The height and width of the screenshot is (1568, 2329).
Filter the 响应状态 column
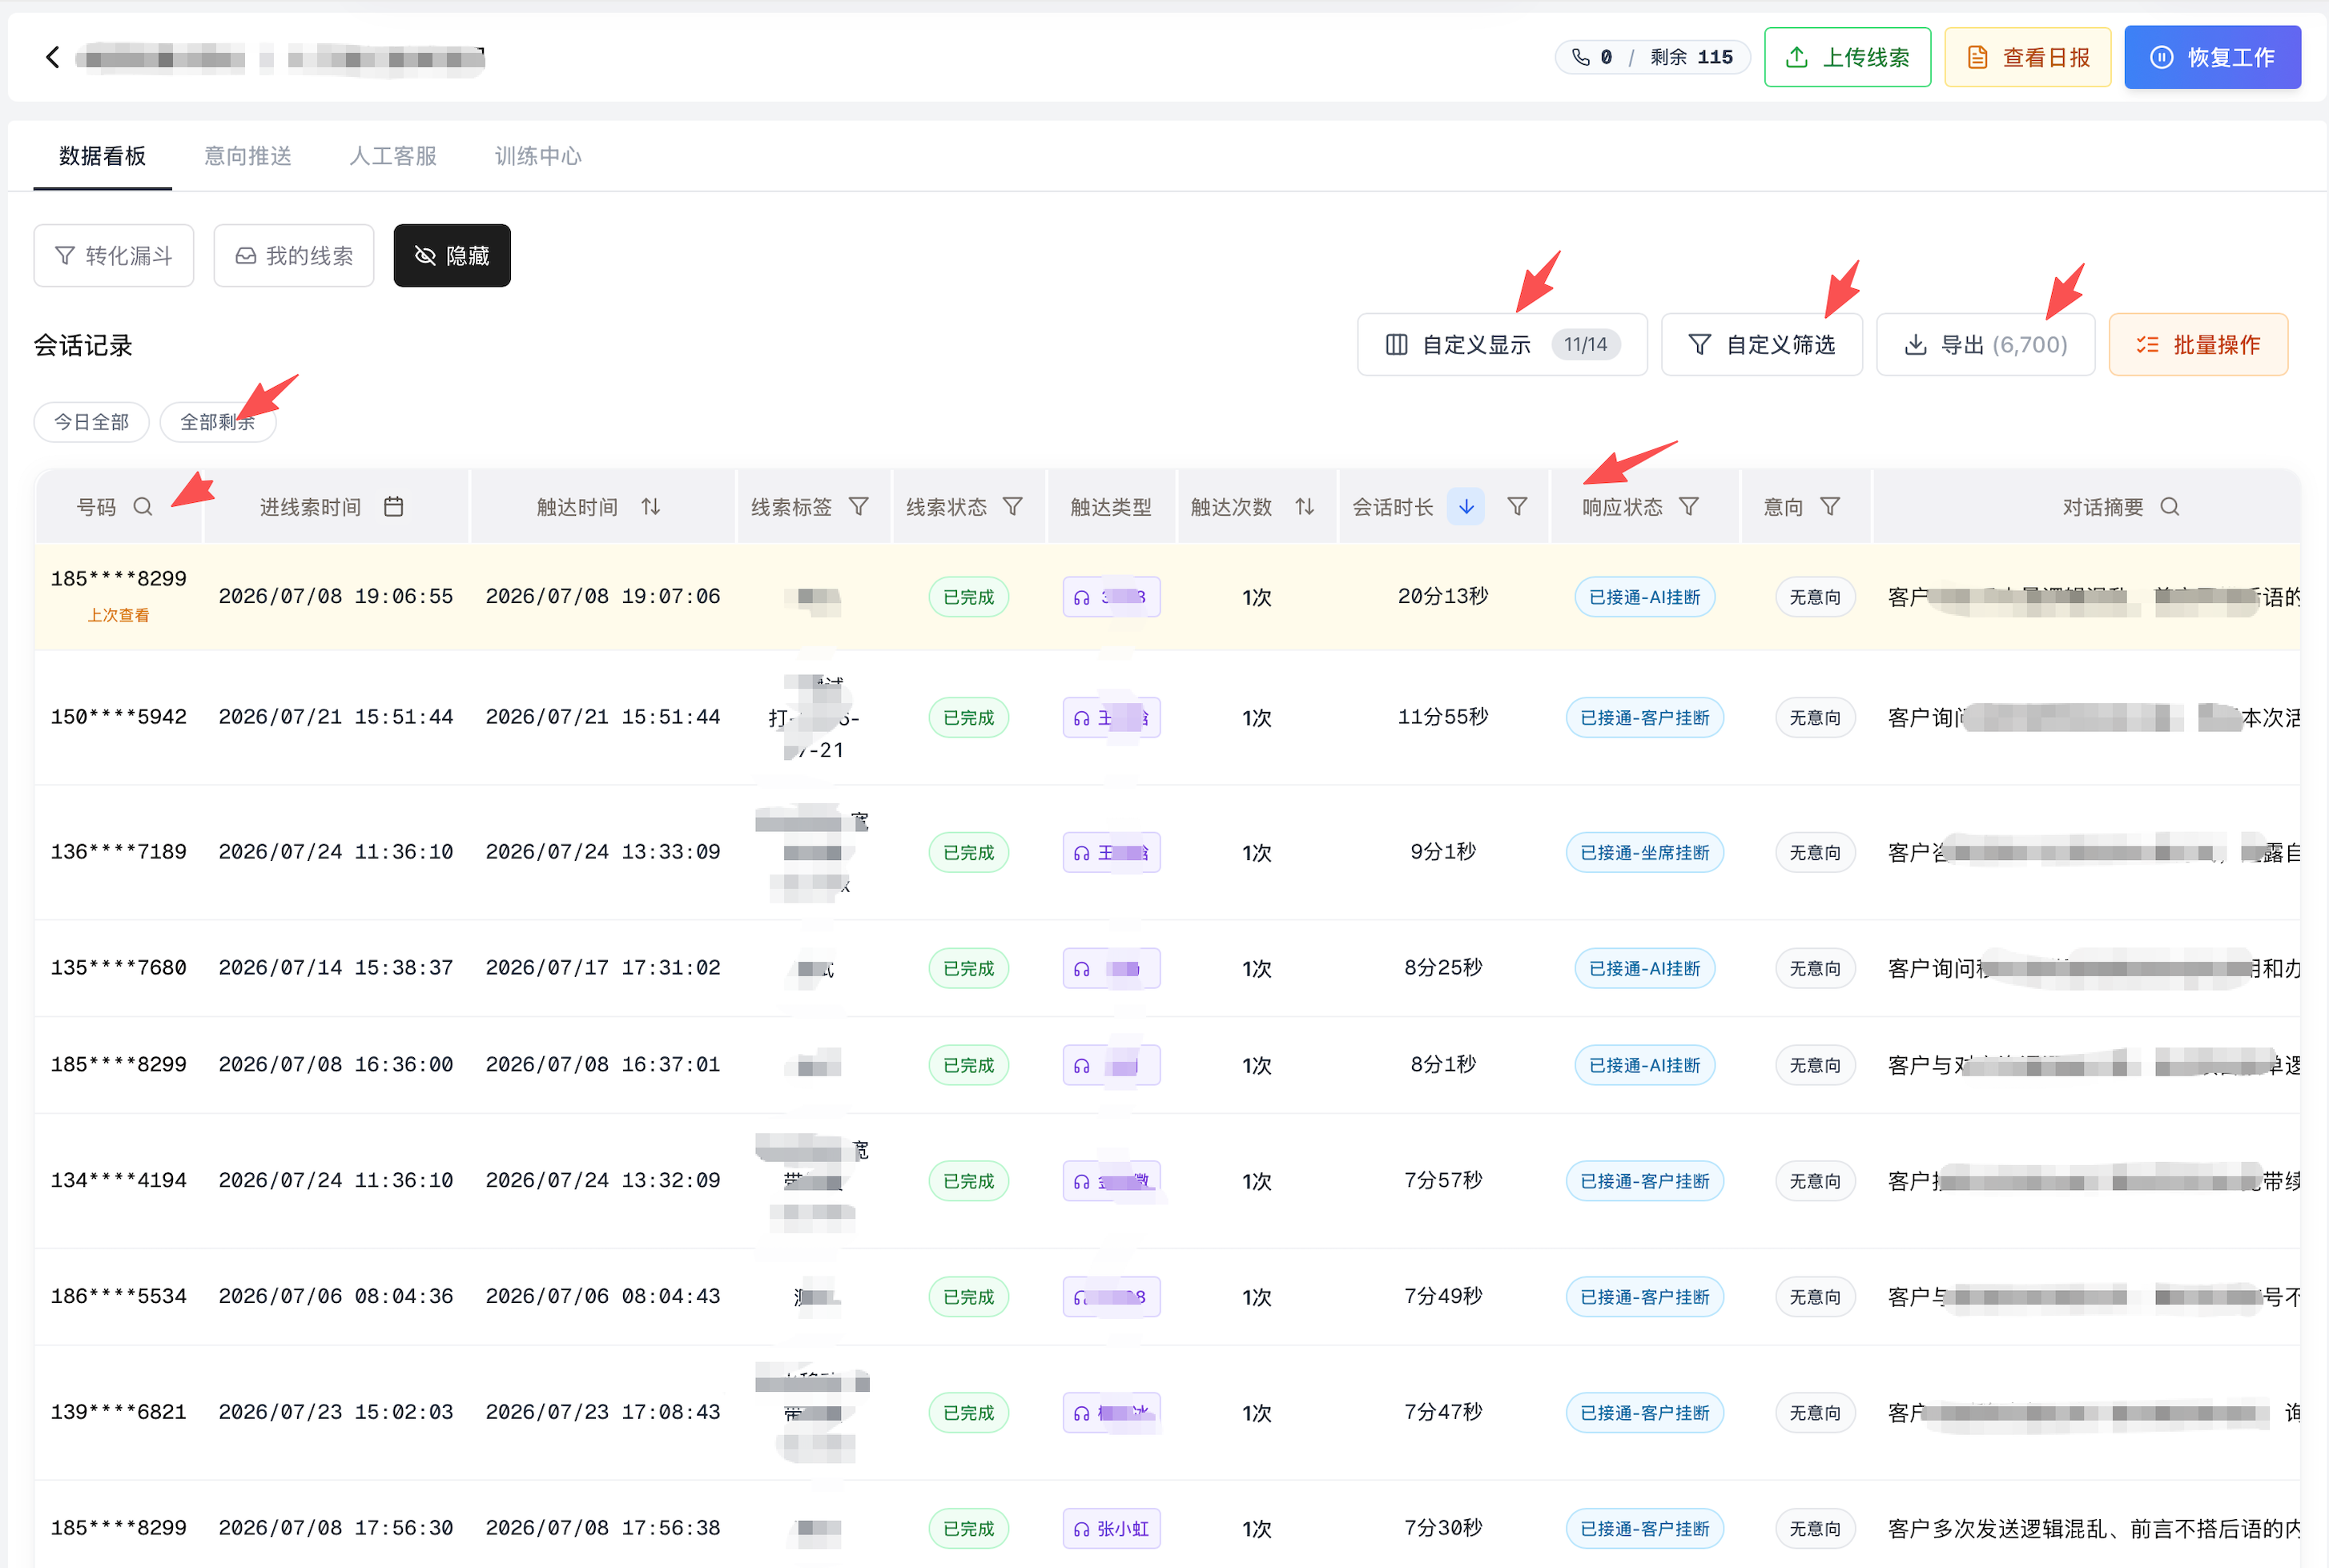coord(1690,507)
